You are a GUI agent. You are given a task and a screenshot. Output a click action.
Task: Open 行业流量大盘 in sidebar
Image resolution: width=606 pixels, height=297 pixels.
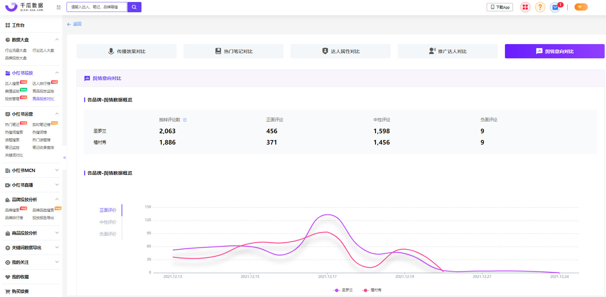(16, 50)
